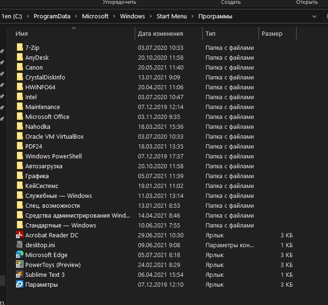
Task: Click the Sublime Text 3 shortcut icon
Action: (20, 274)
